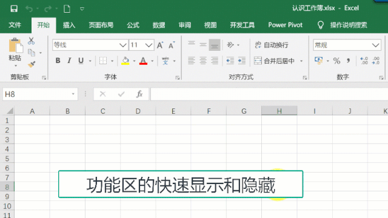Screen dimensions: 388x218
Task: Open the font color dropdown arrow
Action: (152, 61)
